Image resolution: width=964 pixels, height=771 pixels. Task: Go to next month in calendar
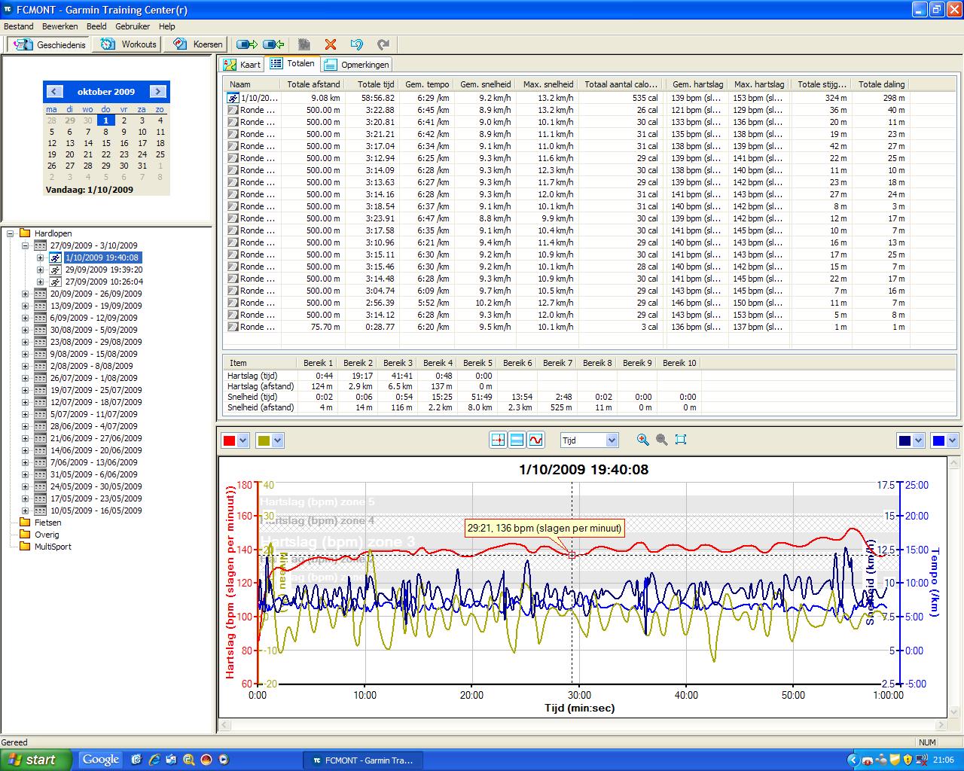[x=157, y=91]
